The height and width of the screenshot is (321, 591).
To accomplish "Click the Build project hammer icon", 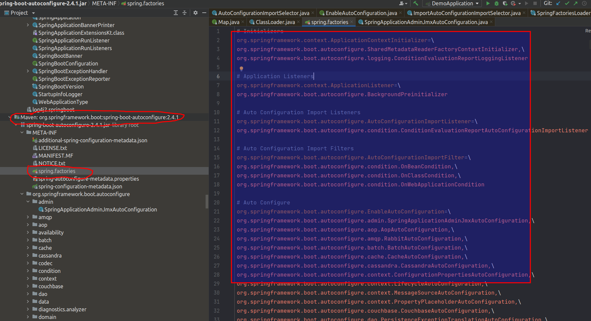I will 416,3.
